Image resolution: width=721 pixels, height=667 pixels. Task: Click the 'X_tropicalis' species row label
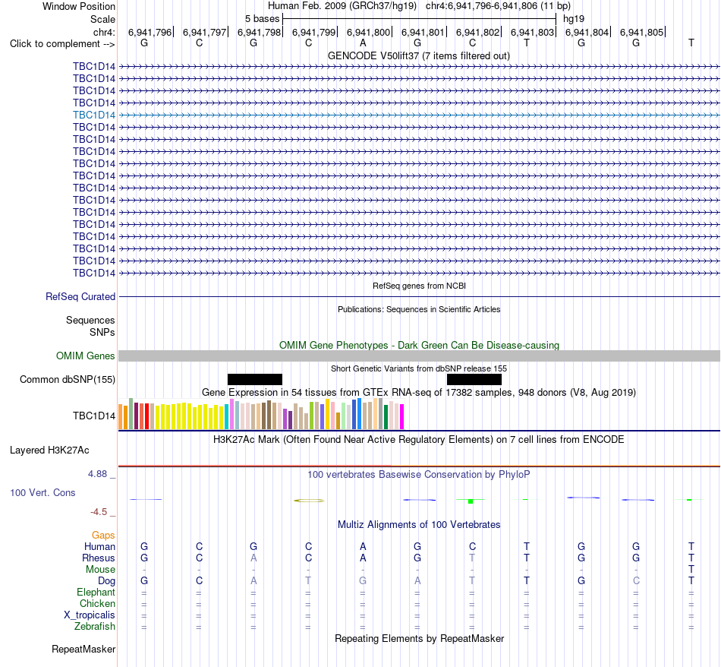tap(90, 615)
